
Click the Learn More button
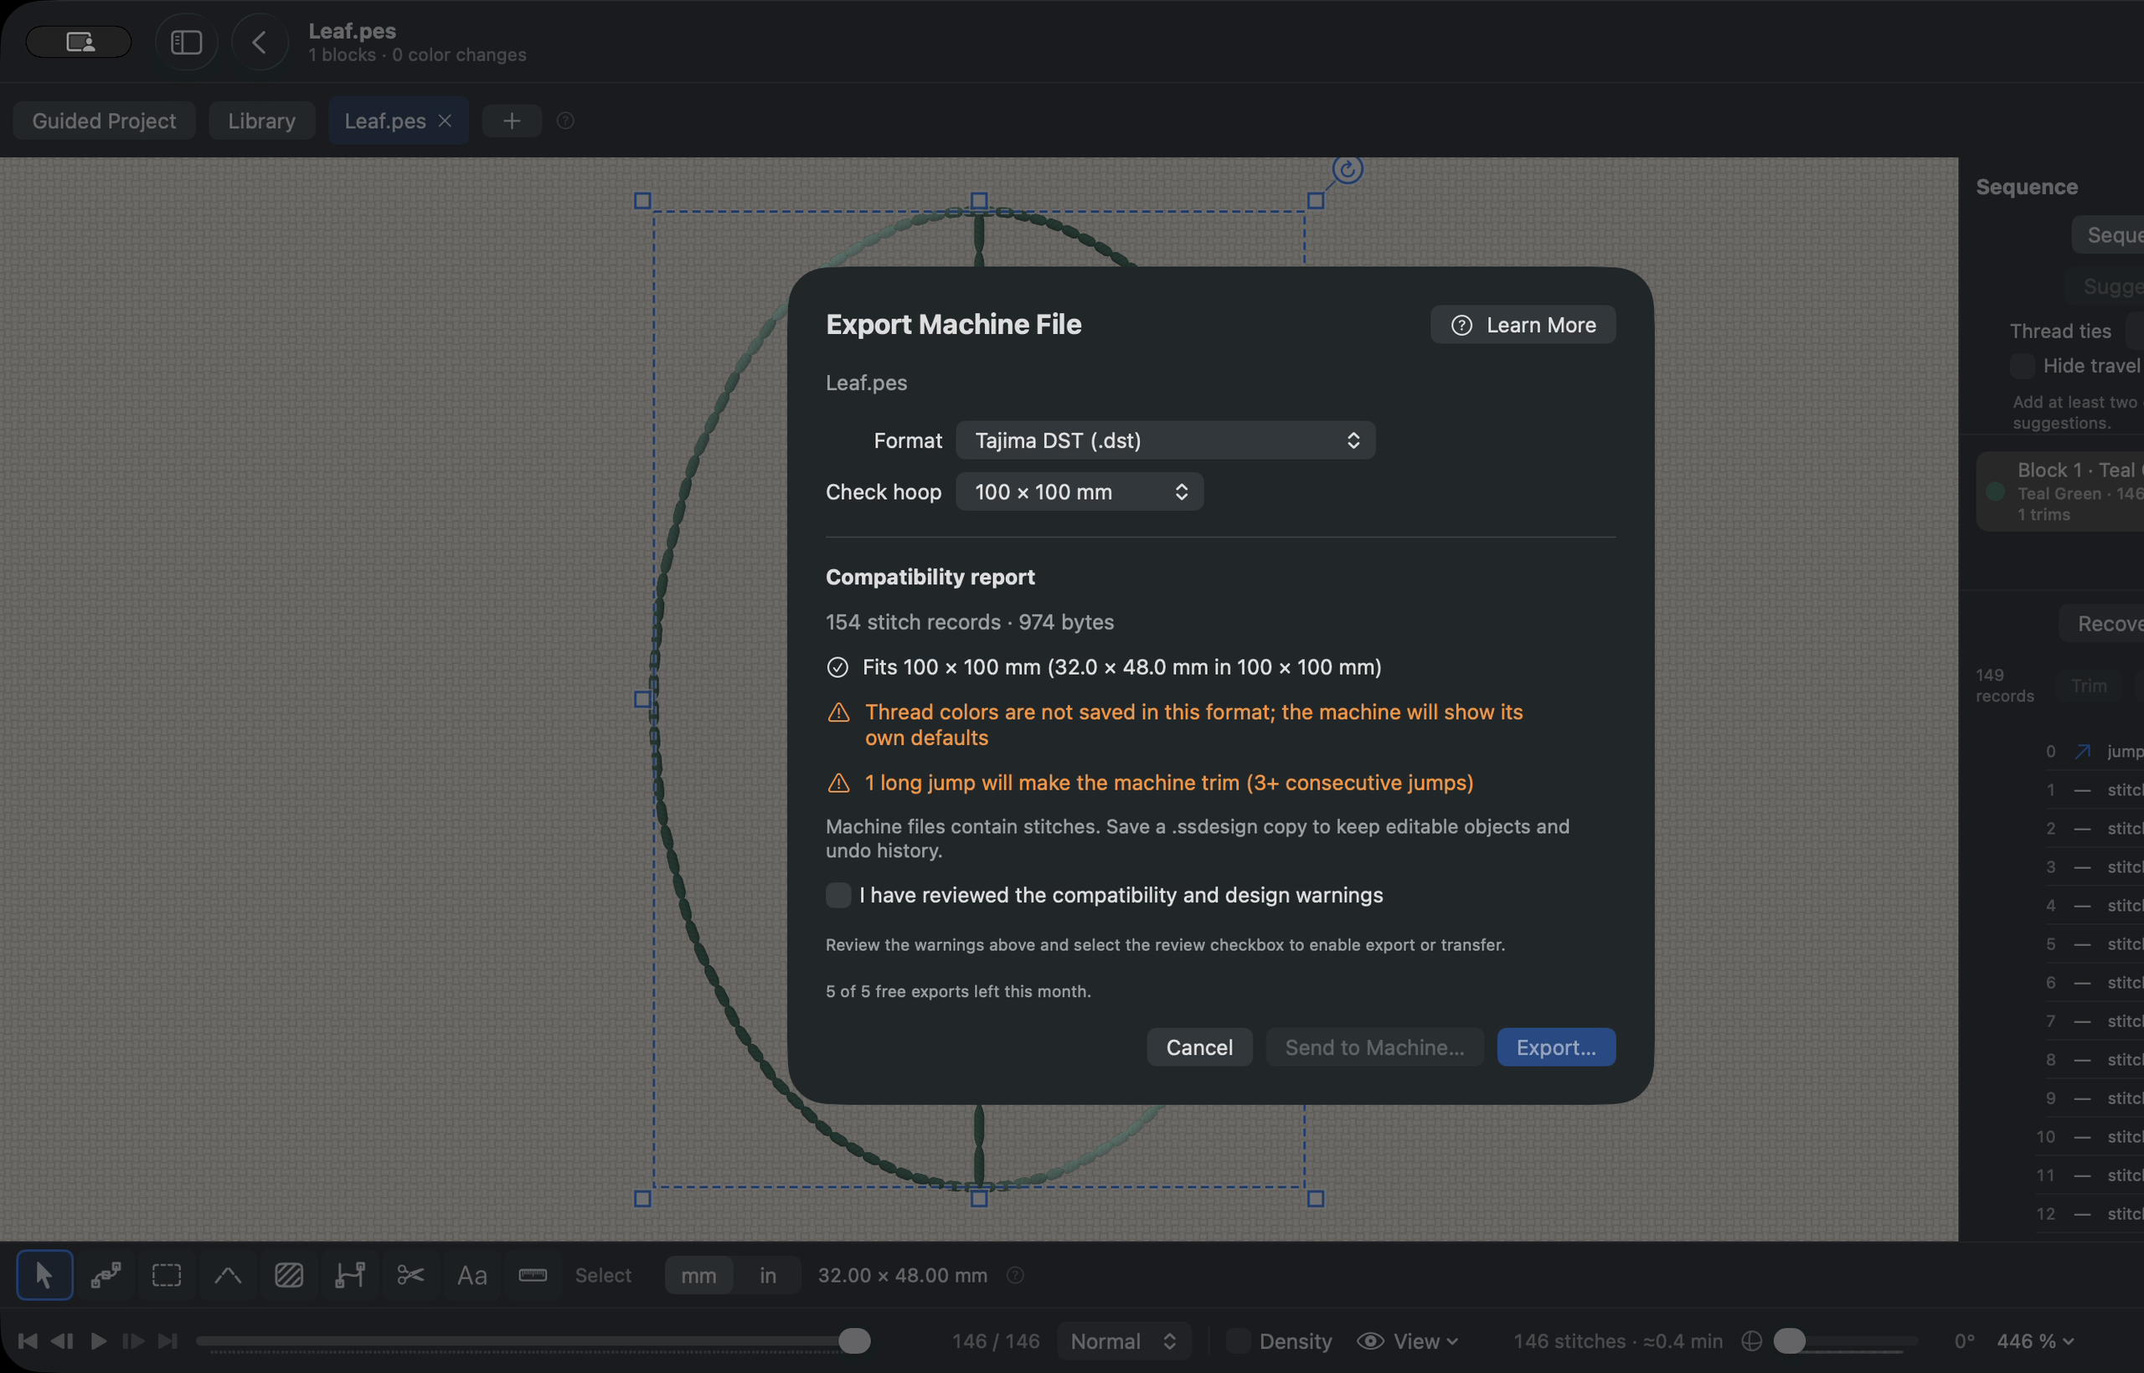(x=1523, y=326)
